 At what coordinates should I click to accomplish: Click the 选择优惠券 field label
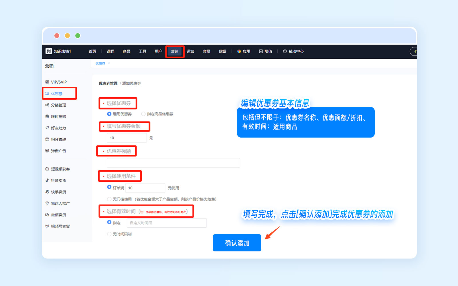[x=119, y=103]
